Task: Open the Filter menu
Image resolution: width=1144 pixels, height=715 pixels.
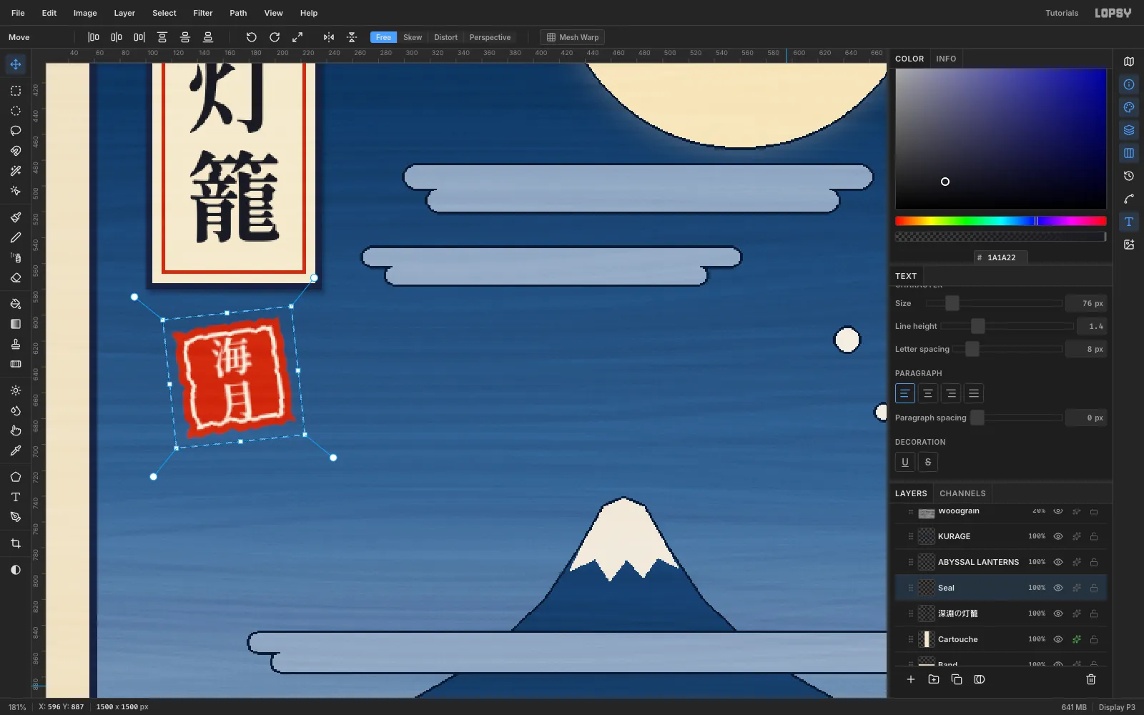Action: click(x=203, y=13)
